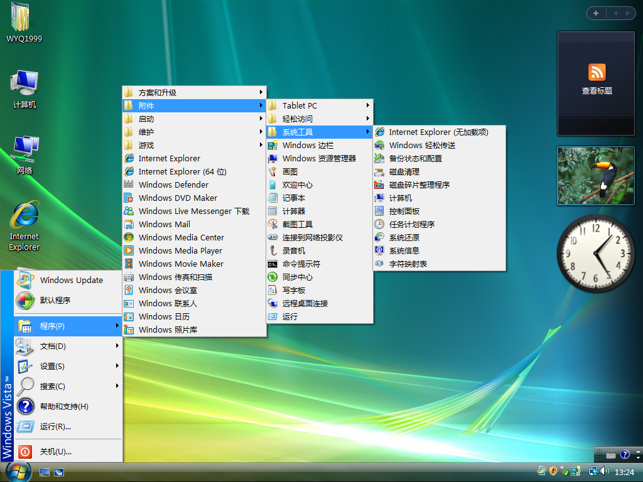Open Windows Media Player from programs
Image resolution: width=643 pixels, height=482 pixels.
[x=180, y=250]
